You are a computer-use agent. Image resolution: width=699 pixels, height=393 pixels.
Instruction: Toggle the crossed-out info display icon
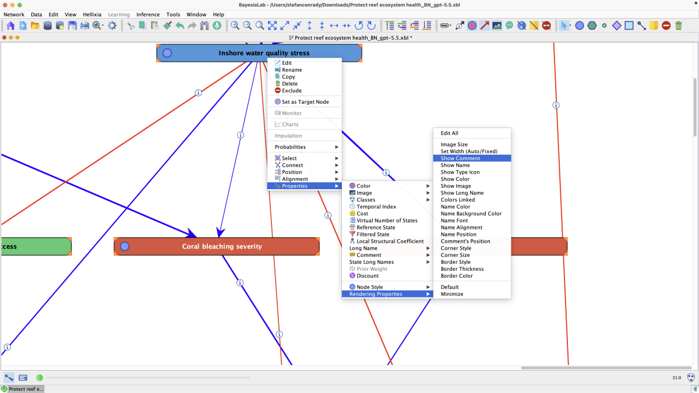click(521, 26)
